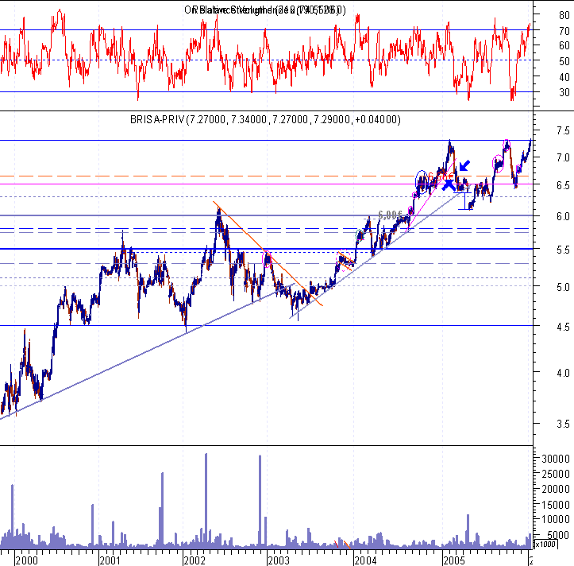This screenshot has width=574, height=566.
Task: Click the price axis label 7.0
Action: pyautogui.click(x=563, y=158)
